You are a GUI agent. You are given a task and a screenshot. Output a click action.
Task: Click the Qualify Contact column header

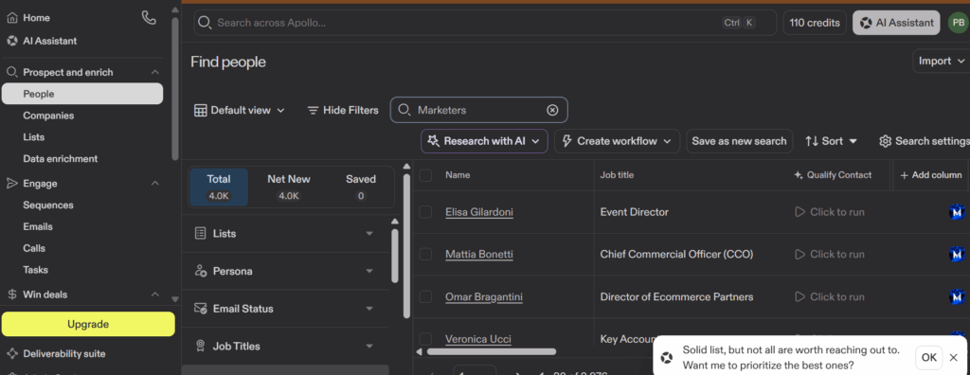pos(833,175)
